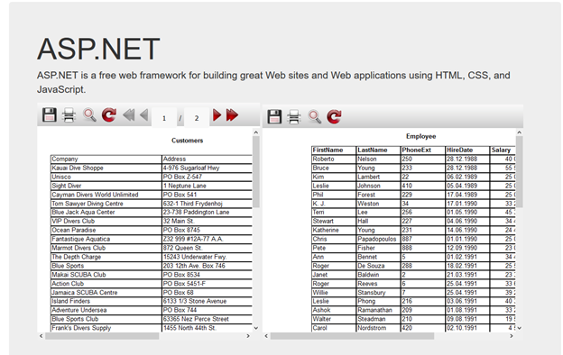Viewport: 563px width, 355px height.
Task: Click Customers report vertical scrollbar thumb
Action: tap(256, 171)
